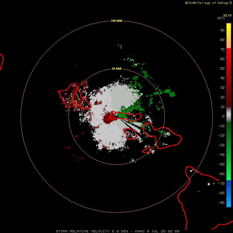The image size is (233, 233).
Task: Pick the gray zero band of the color bar
Action: 229,115
